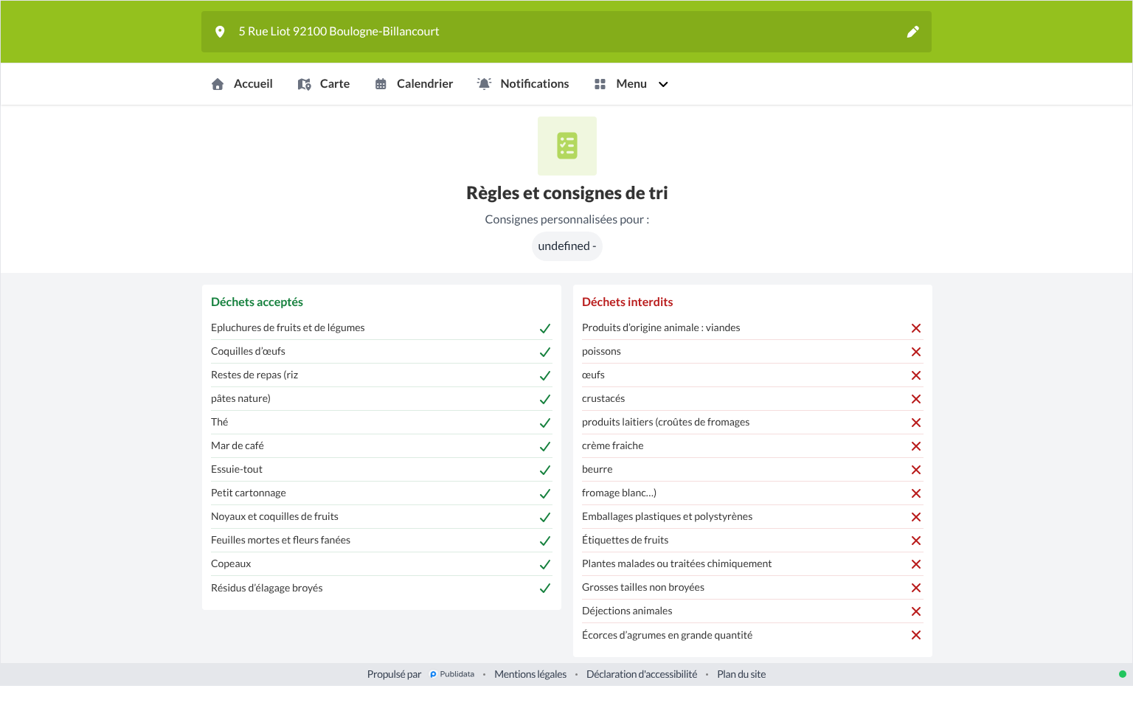Click the 'undefined -' chip
Image resolution: width=1133 pixels, height=708 pixels.
(x=567, y=246)
